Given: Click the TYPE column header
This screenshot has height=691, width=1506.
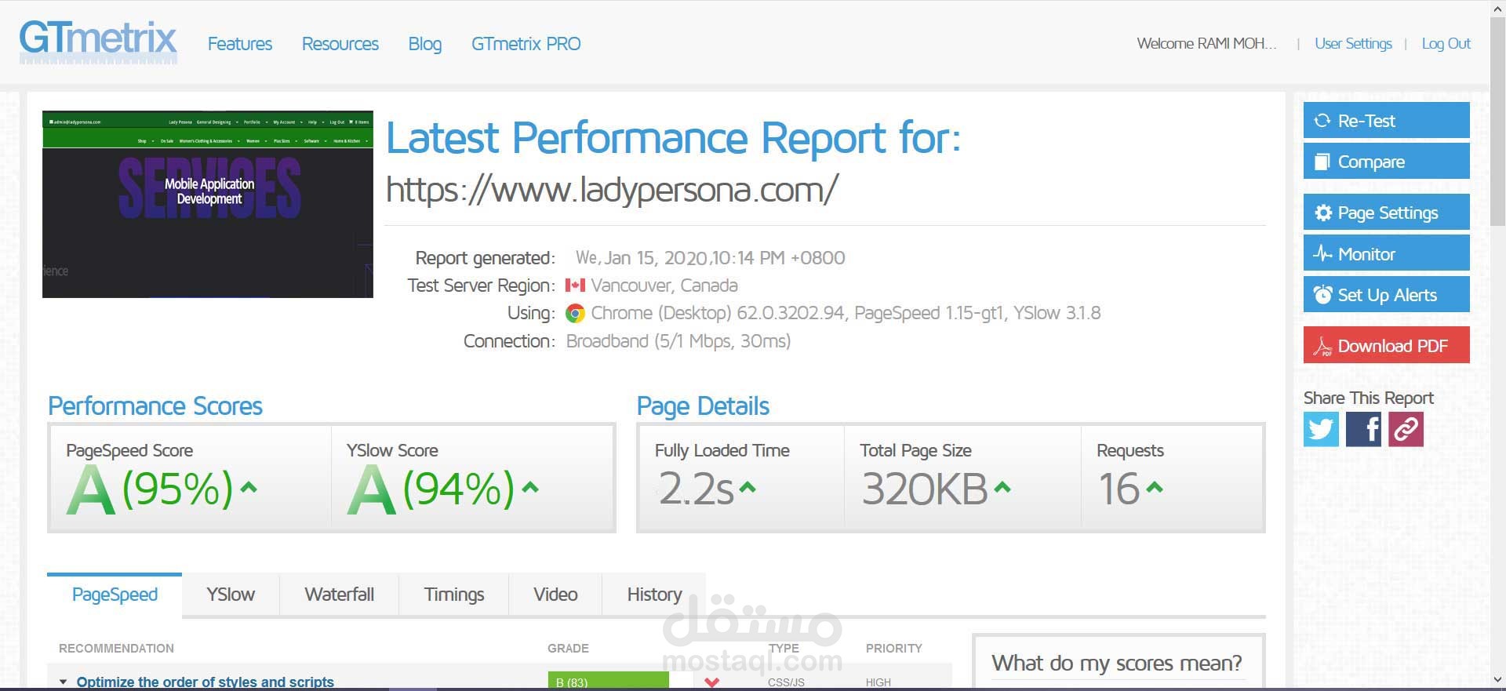Looking at the screenshot, I should pos(784,648).
